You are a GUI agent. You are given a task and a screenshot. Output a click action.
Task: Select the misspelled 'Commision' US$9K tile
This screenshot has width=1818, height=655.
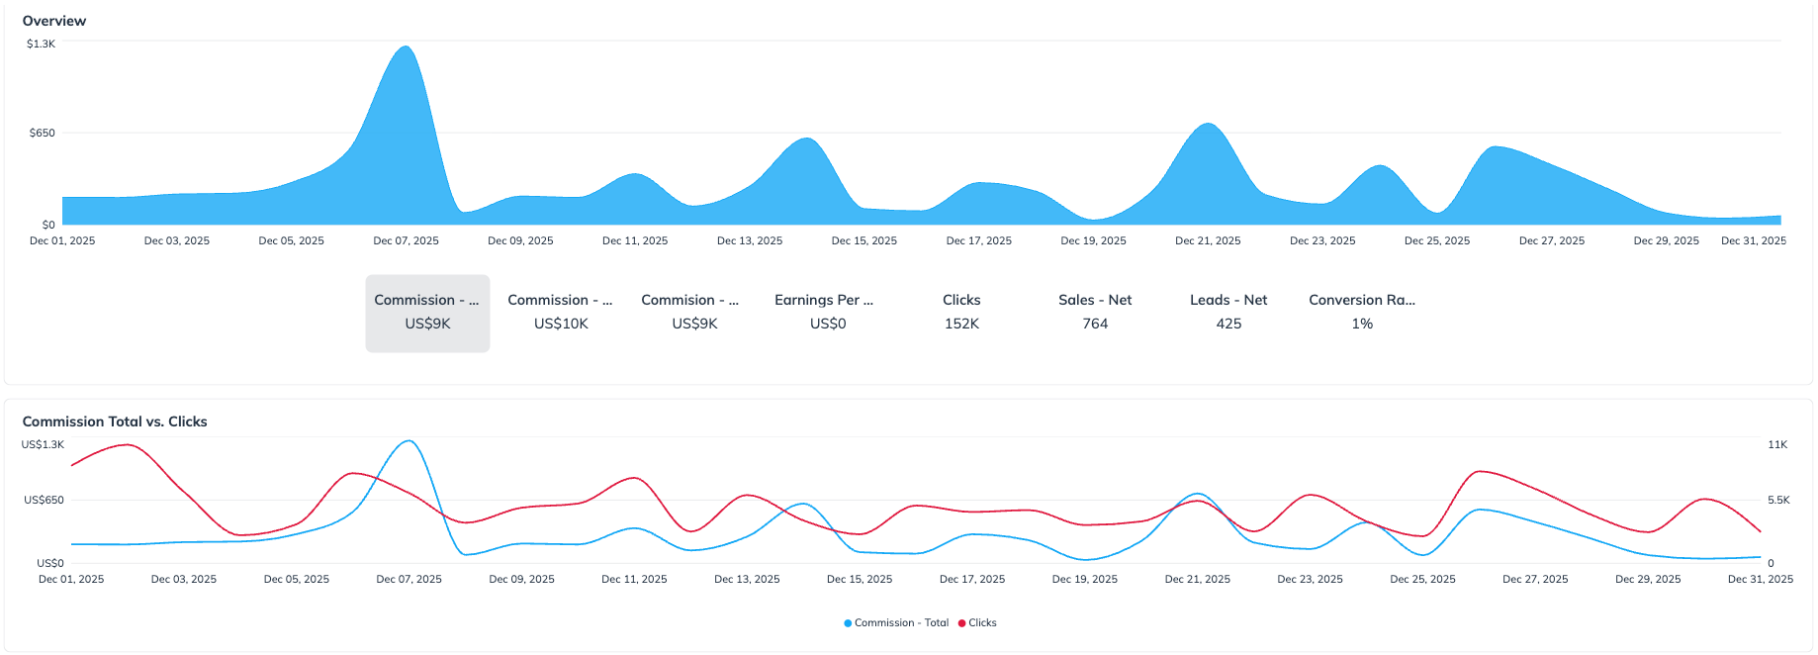click(694, 313)
